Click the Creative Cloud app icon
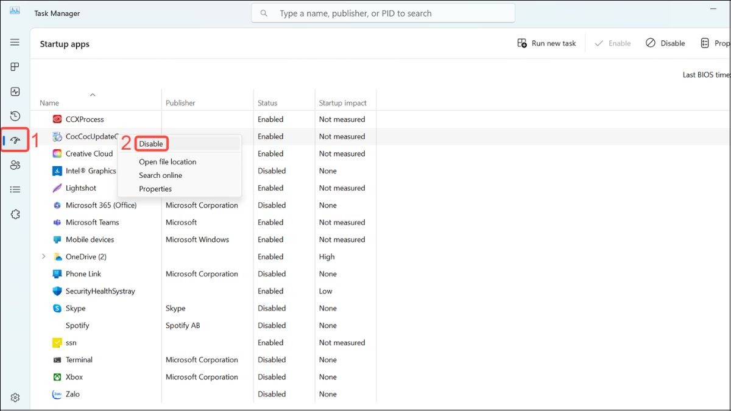 (57, 153)
